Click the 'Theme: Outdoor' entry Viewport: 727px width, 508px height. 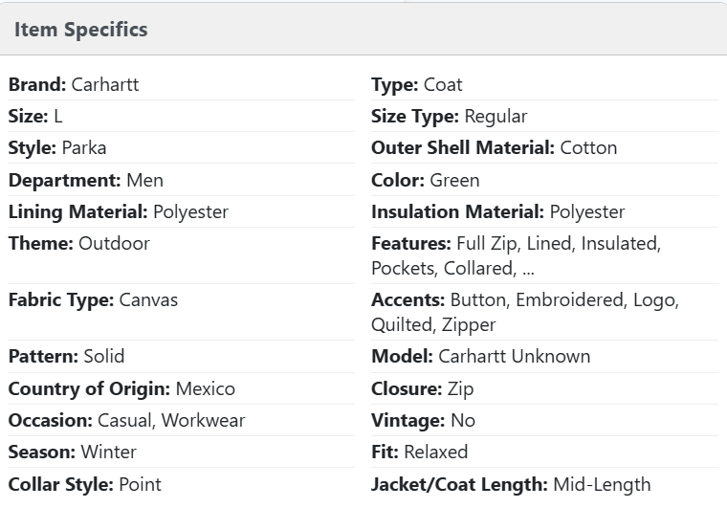click(182, 255)
